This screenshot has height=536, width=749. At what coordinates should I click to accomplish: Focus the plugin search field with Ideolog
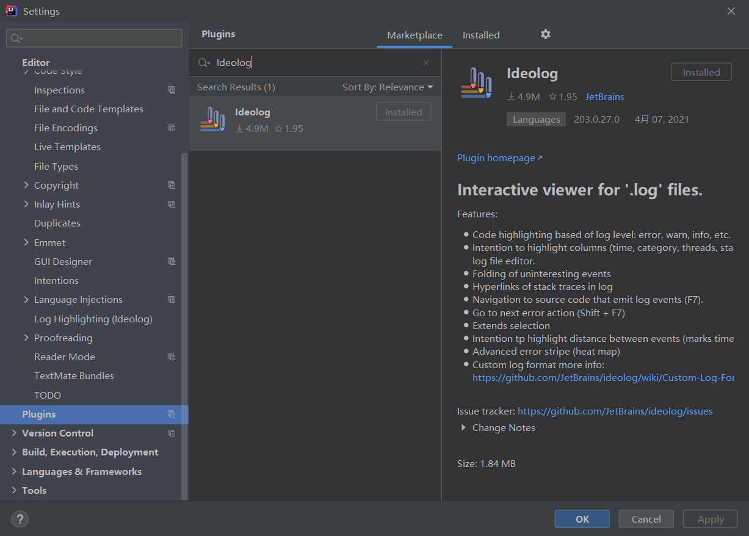tap(314, 63)
